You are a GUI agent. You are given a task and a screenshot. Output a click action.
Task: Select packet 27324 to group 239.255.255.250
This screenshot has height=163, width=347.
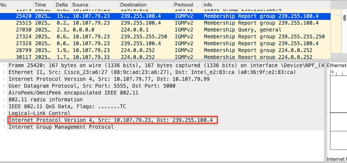click(139, 36)
